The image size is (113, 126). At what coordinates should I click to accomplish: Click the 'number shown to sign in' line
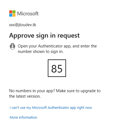[x=40, y=52]
